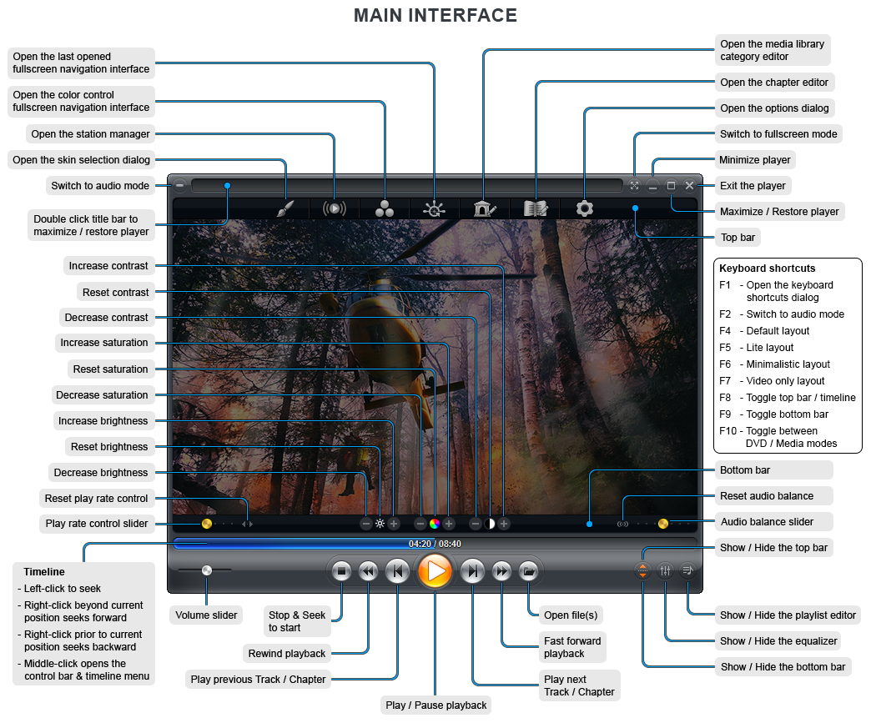
Task: Open the last fullscreen navigation interface icon
Action: [x=435, y=208]
